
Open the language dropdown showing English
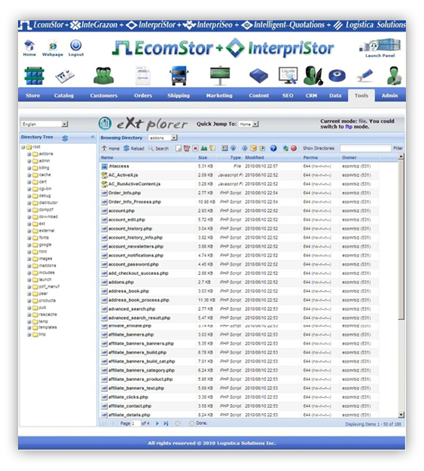point(44,124)
